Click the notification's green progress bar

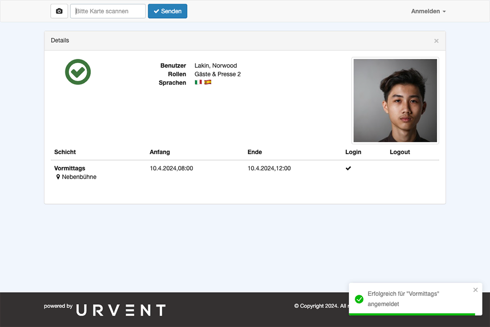pyautogui.click(x=412, y=314)
